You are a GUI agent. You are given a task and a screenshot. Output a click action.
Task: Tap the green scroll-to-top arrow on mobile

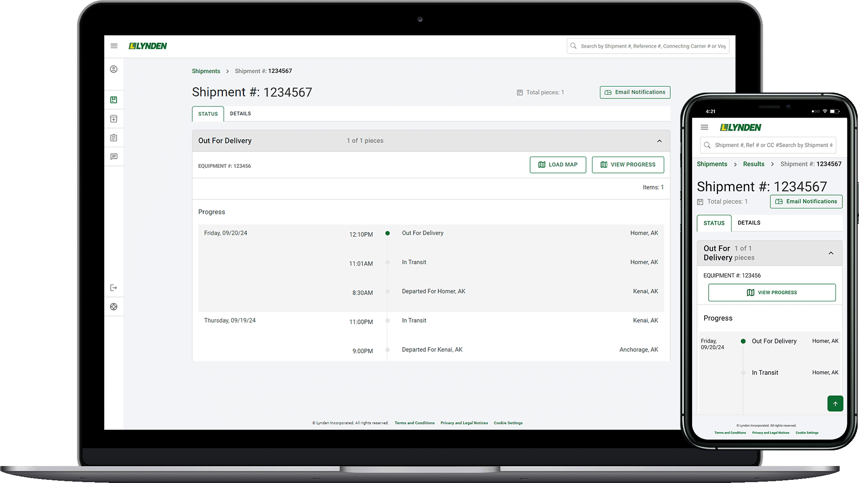coord(835,403)
